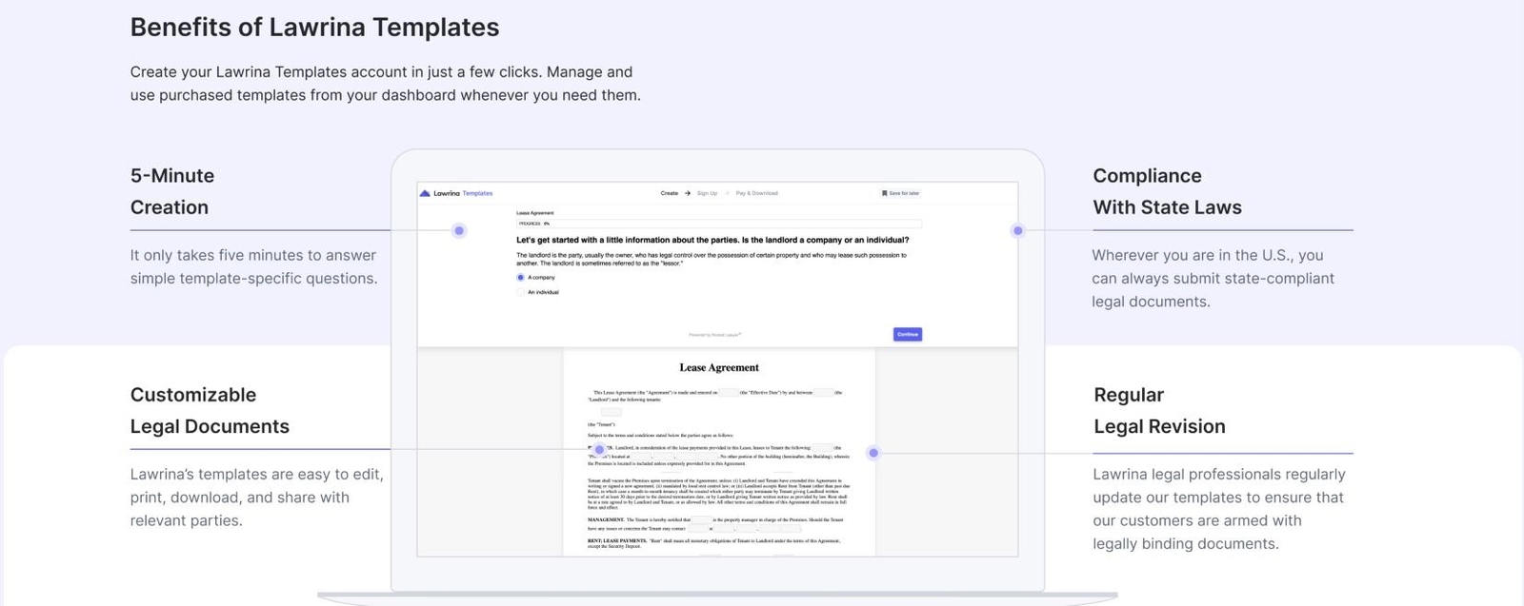Screen dimensions: 1524x606
Task: Click the 'Powered by Rocket Lawyer' text
Action: [x=714, y=335]
